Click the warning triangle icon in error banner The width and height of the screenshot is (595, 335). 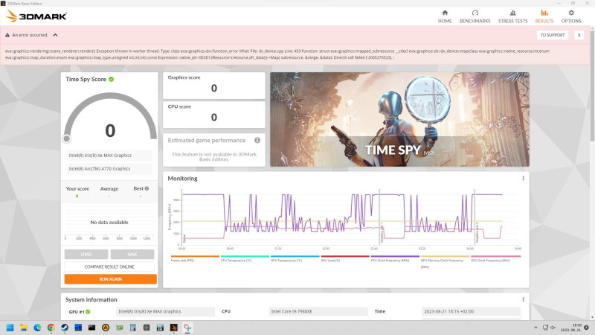click(x=7, y=35)
